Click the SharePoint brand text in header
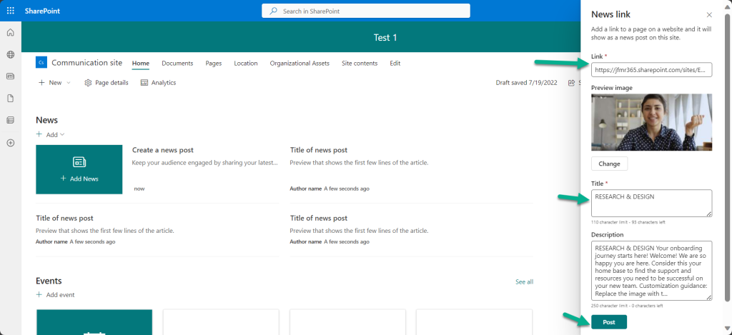732x335 pixels. click(x=42, y=11)
